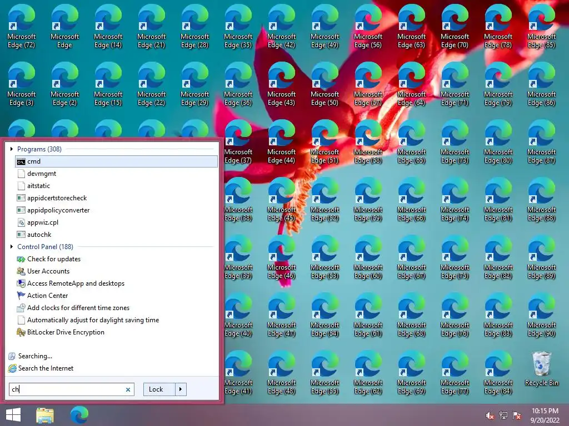The image size is (569, 426).
Task: Open Action Center flag in system tray
Action: point(517,415)
